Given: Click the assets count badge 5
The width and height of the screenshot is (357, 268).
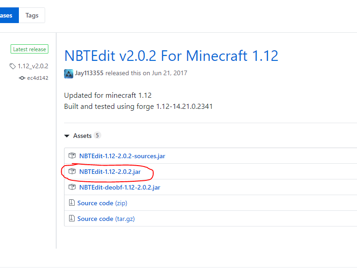Looking at the screenshot, I should pyautogui.click(x=97, y=136).
